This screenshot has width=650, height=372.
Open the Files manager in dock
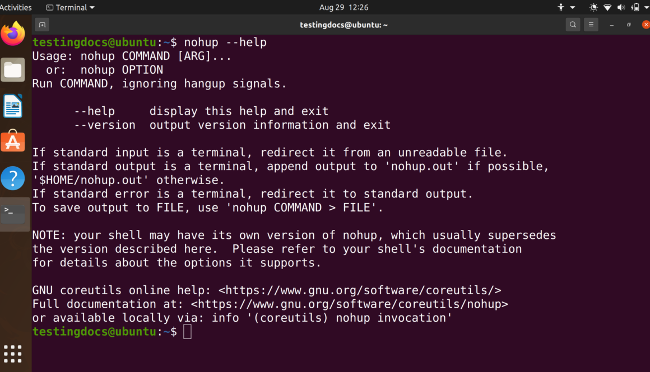[13, 70]
